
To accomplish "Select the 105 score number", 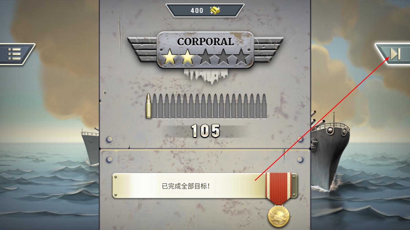I will point(206,131).
